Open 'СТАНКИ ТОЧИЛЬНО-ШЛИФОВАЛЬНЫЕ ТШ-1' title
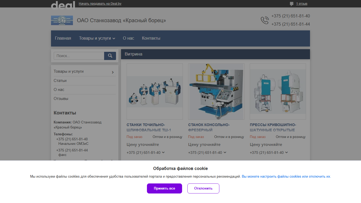 click(x=149, y=127)
